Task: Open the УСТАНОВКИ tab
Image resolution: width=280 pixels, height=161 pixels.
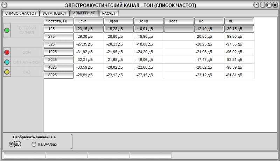Action: click(54, 13)
